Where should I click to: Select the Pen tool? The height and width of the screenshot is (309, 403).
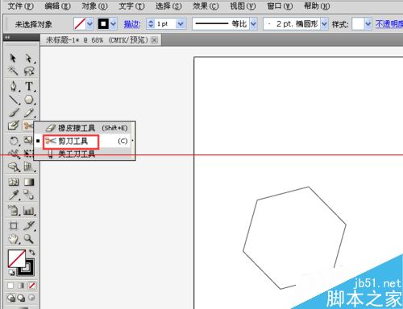click(x=14, y=86)
